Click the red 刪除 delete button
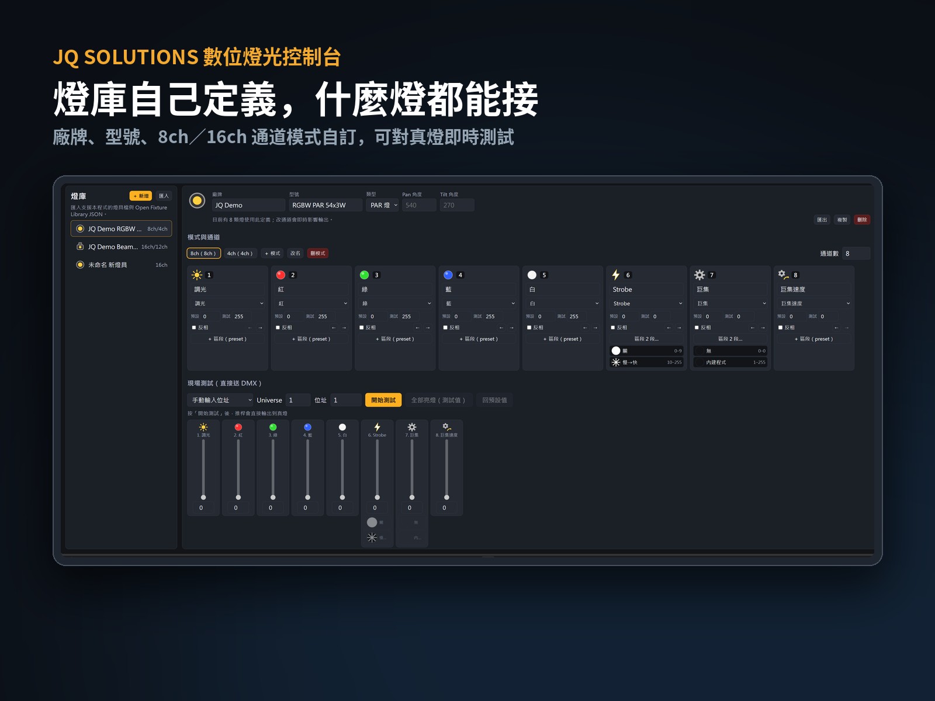Image resolution: width=935 pixels, height=701 pixels. tap(862, 220)
